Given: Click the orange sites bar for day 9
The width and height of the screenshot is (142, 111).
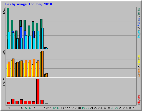Looking at the screenshot, I should pyautogui.click(x=42, y=64).
